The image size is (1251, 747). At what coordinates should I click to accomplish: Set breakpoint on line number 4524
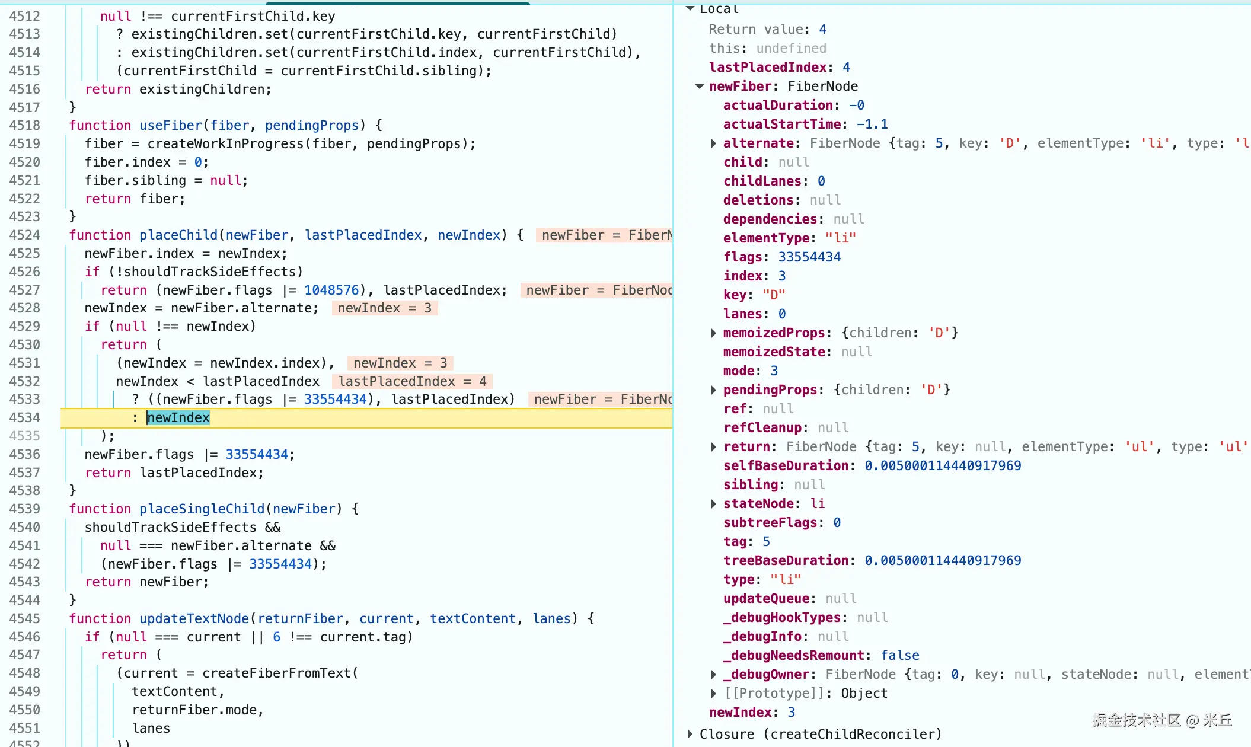(24, 235)
